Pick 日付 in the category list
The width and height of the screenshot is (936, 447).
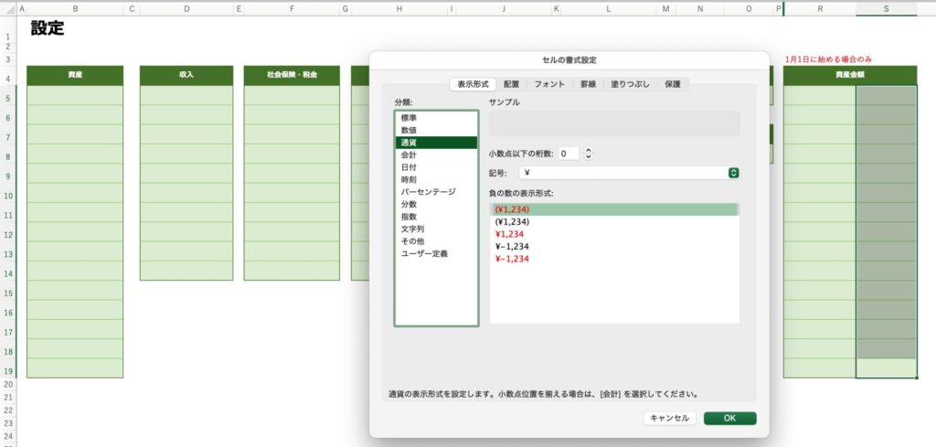409,167
